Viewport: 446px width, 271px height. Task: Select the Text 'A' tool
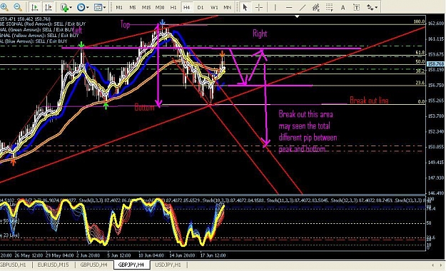click(343, 7)
